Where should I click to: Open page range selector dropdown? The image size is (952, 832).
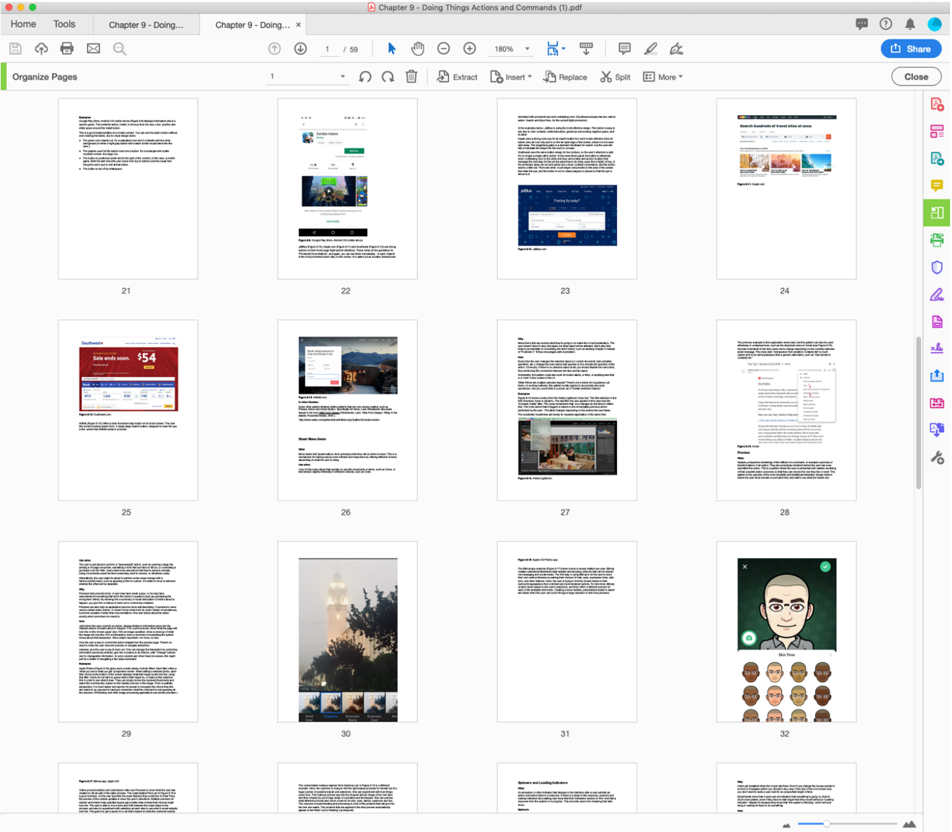(307, 77)
